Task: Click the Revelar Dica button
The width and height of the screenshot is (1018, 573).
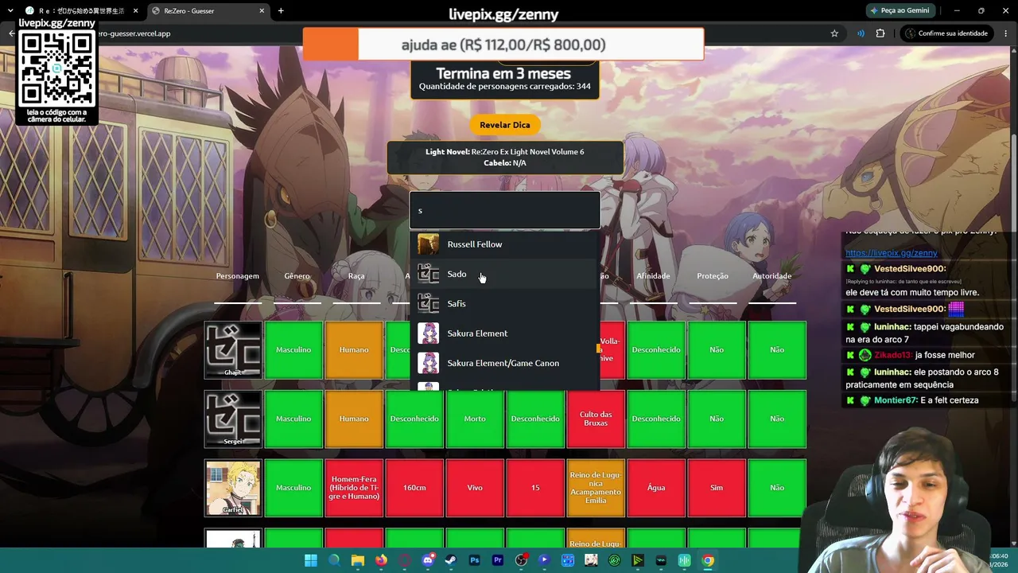Action: tap(505, 125)
